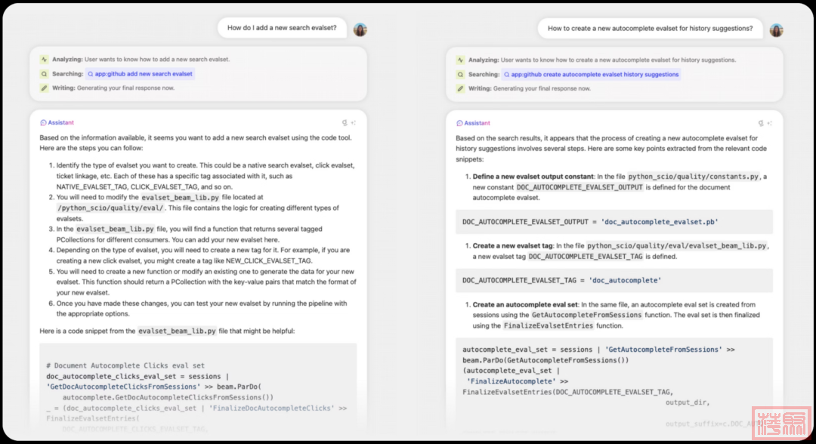816x444 pixels.
Task: Select the 'How do I add a new search evalset?' message
Action: (283, 28)
